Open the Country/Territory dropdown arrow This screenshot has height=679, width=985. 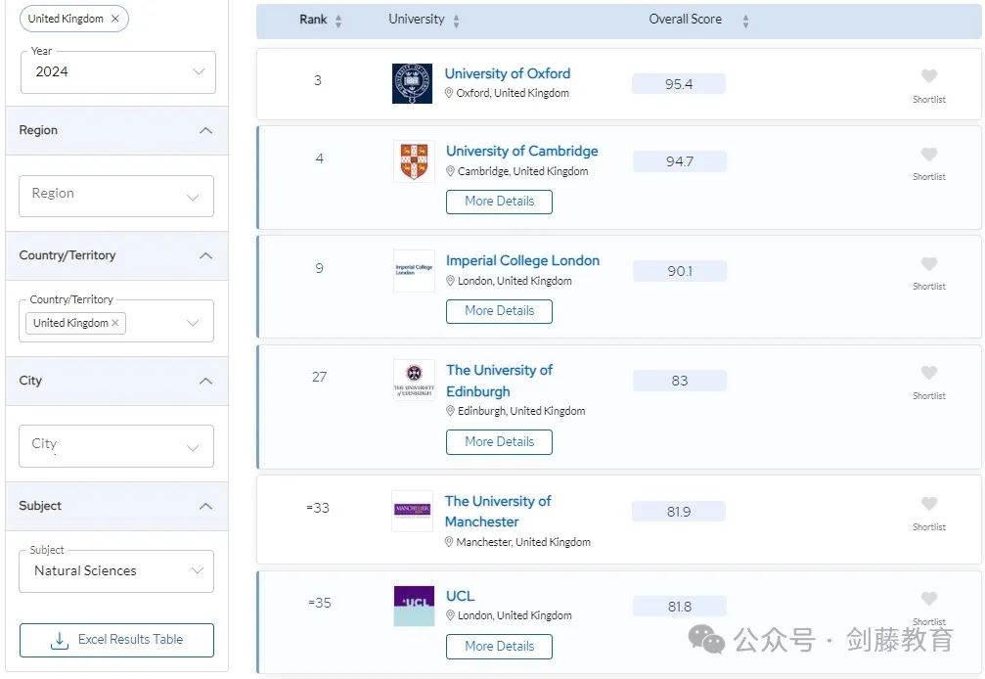tap(193, 323)
